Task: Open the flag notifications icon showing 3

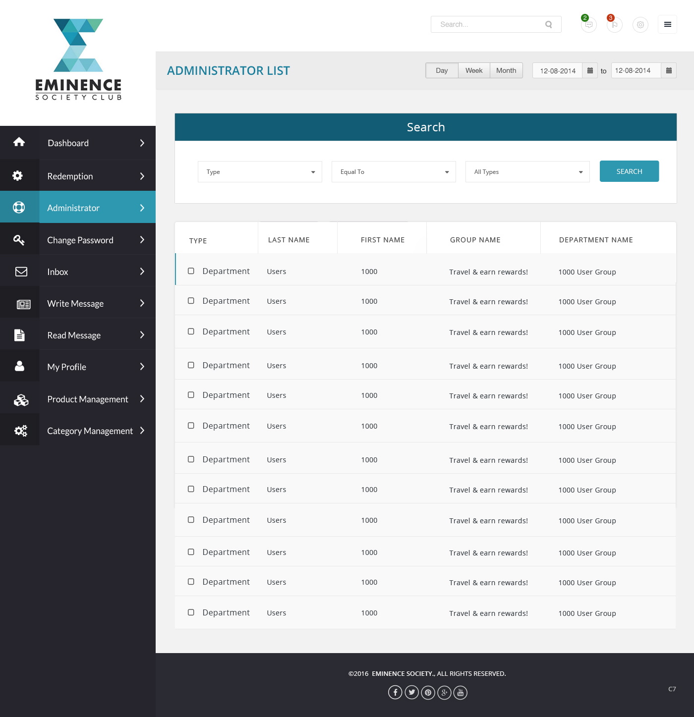Action: coord(614,25)
